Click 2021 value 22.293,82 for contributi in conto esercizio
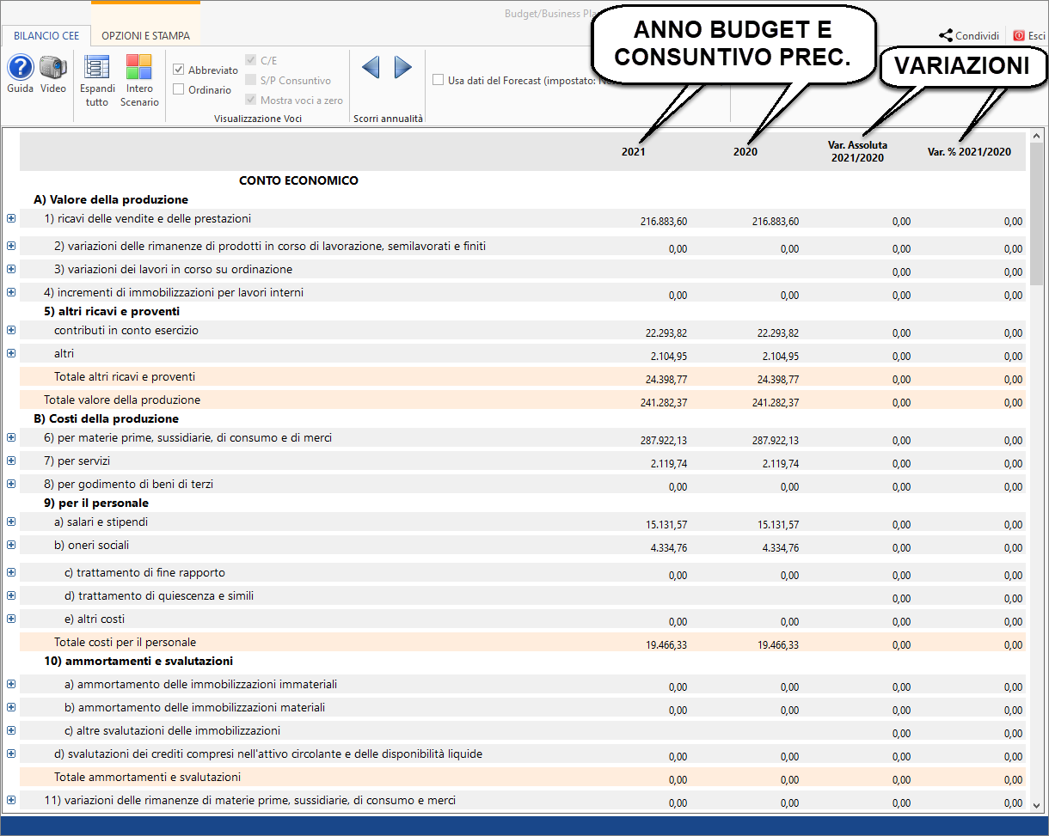This screenshot has height=836, width=1049. tap(666, 333)
